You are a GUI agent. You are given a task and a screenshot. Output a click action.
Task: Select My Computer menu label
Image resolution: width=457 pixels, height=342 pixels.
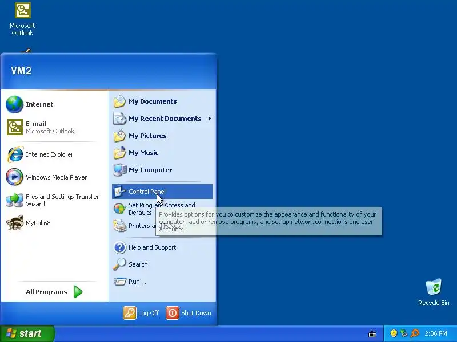coord(150,170)
